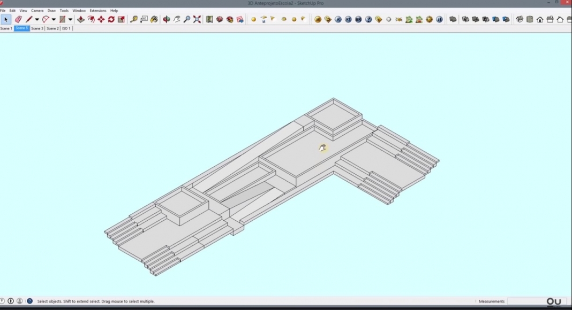The image size is (572, 310).
Task: Click the Push/Pull tool icon
Action: (80, 19)
